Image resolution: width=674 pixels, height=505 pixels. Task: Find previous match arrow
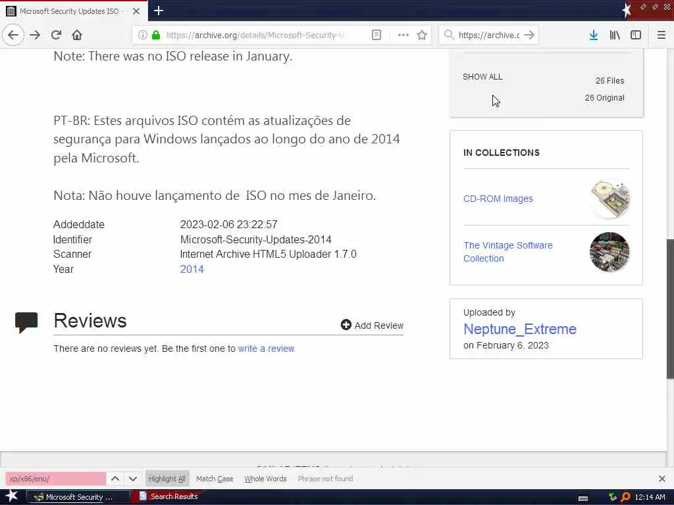115,479
